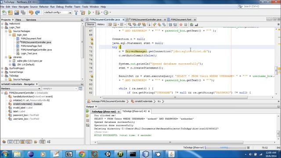Viewport: 281px width, 158px height.
Task: Collapse the login_test package node
Action: (x=10, y=35)
